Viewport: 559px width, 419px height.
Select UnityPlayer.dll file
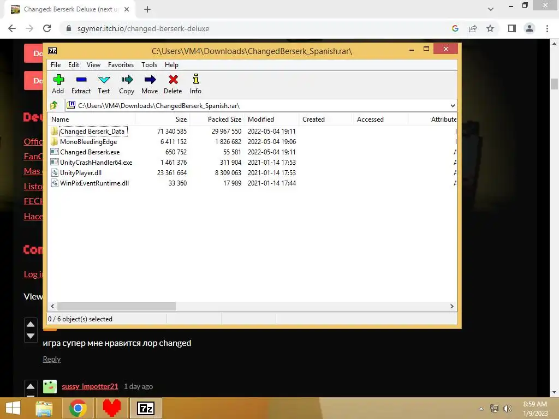click(81, 173)
